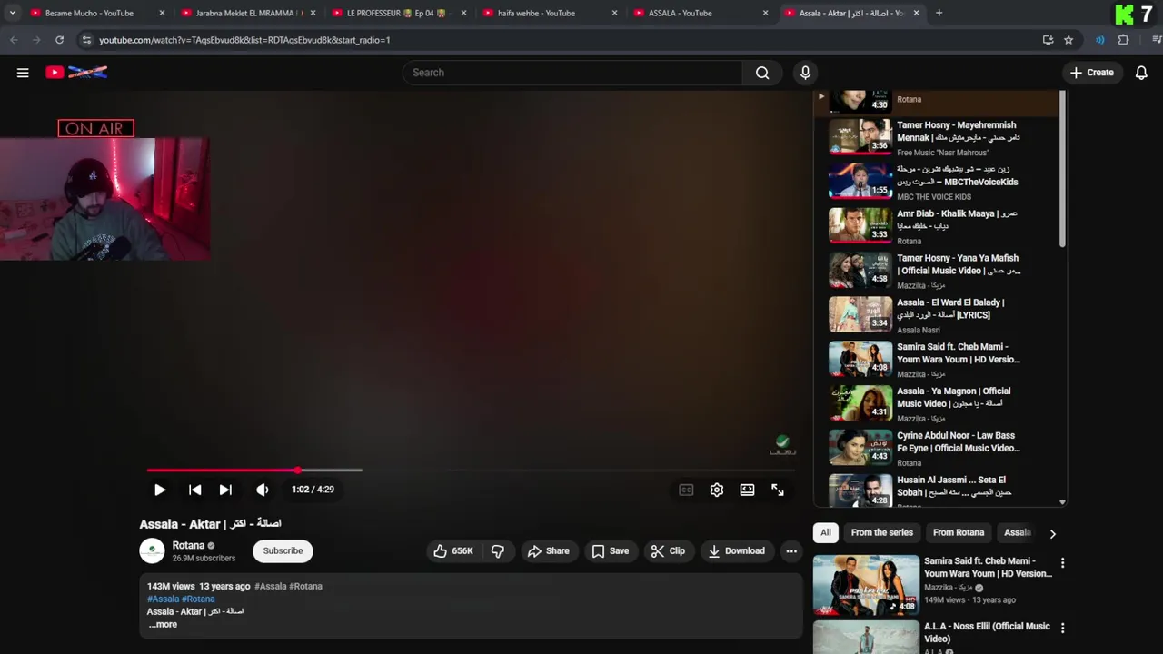Viewport: 1163px width, 654px height.
Task: Click the search magnifier button
Action: point(762,73)
